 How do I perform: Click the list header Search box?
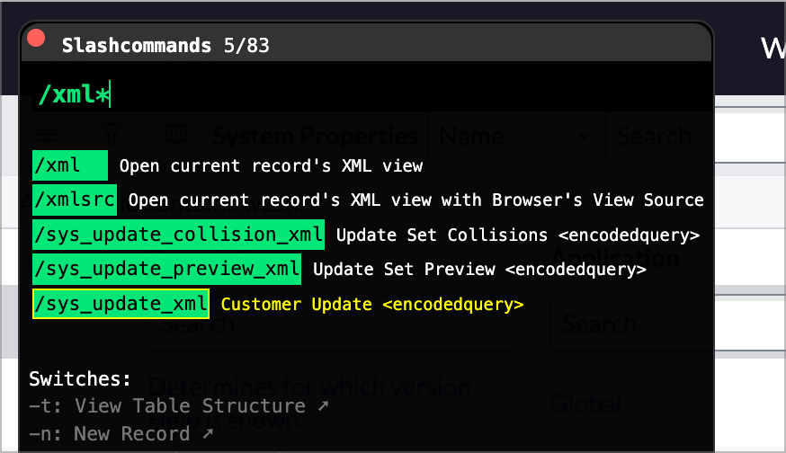tap(656, 137)
